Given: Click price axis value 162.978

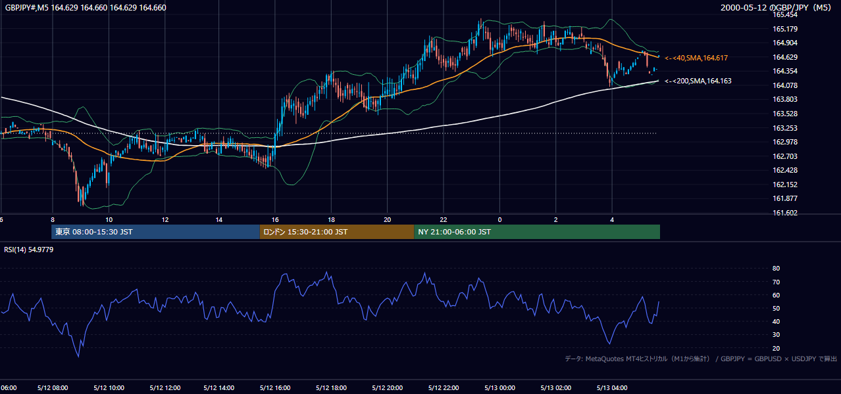Looking at the screenshot, I should coord(785,142).
